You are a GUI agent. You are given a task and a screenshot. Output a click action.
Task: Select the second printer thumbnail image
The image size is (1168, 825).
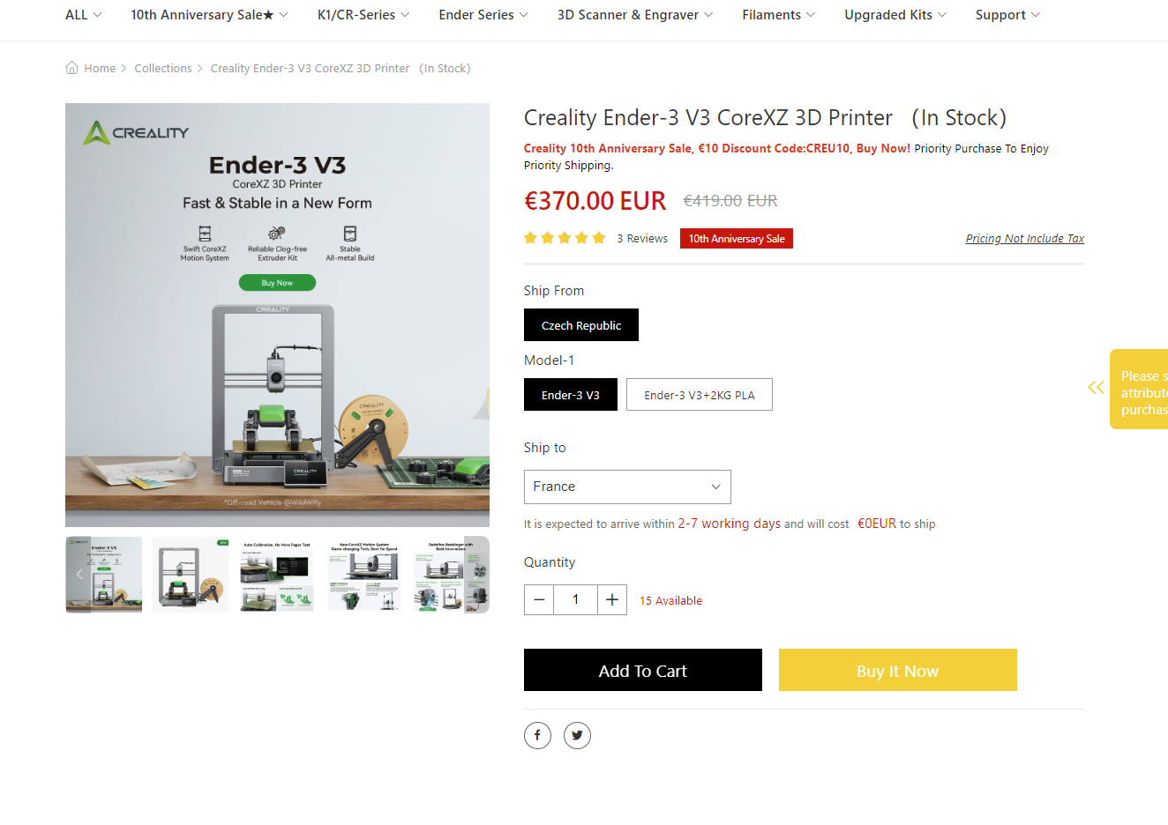(x=191, y=574)
